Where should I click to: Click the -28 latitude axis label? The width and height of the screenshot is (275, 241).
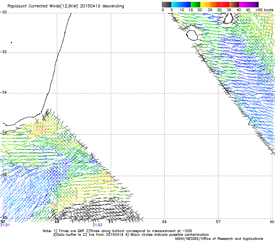click(x=3, y=175)
